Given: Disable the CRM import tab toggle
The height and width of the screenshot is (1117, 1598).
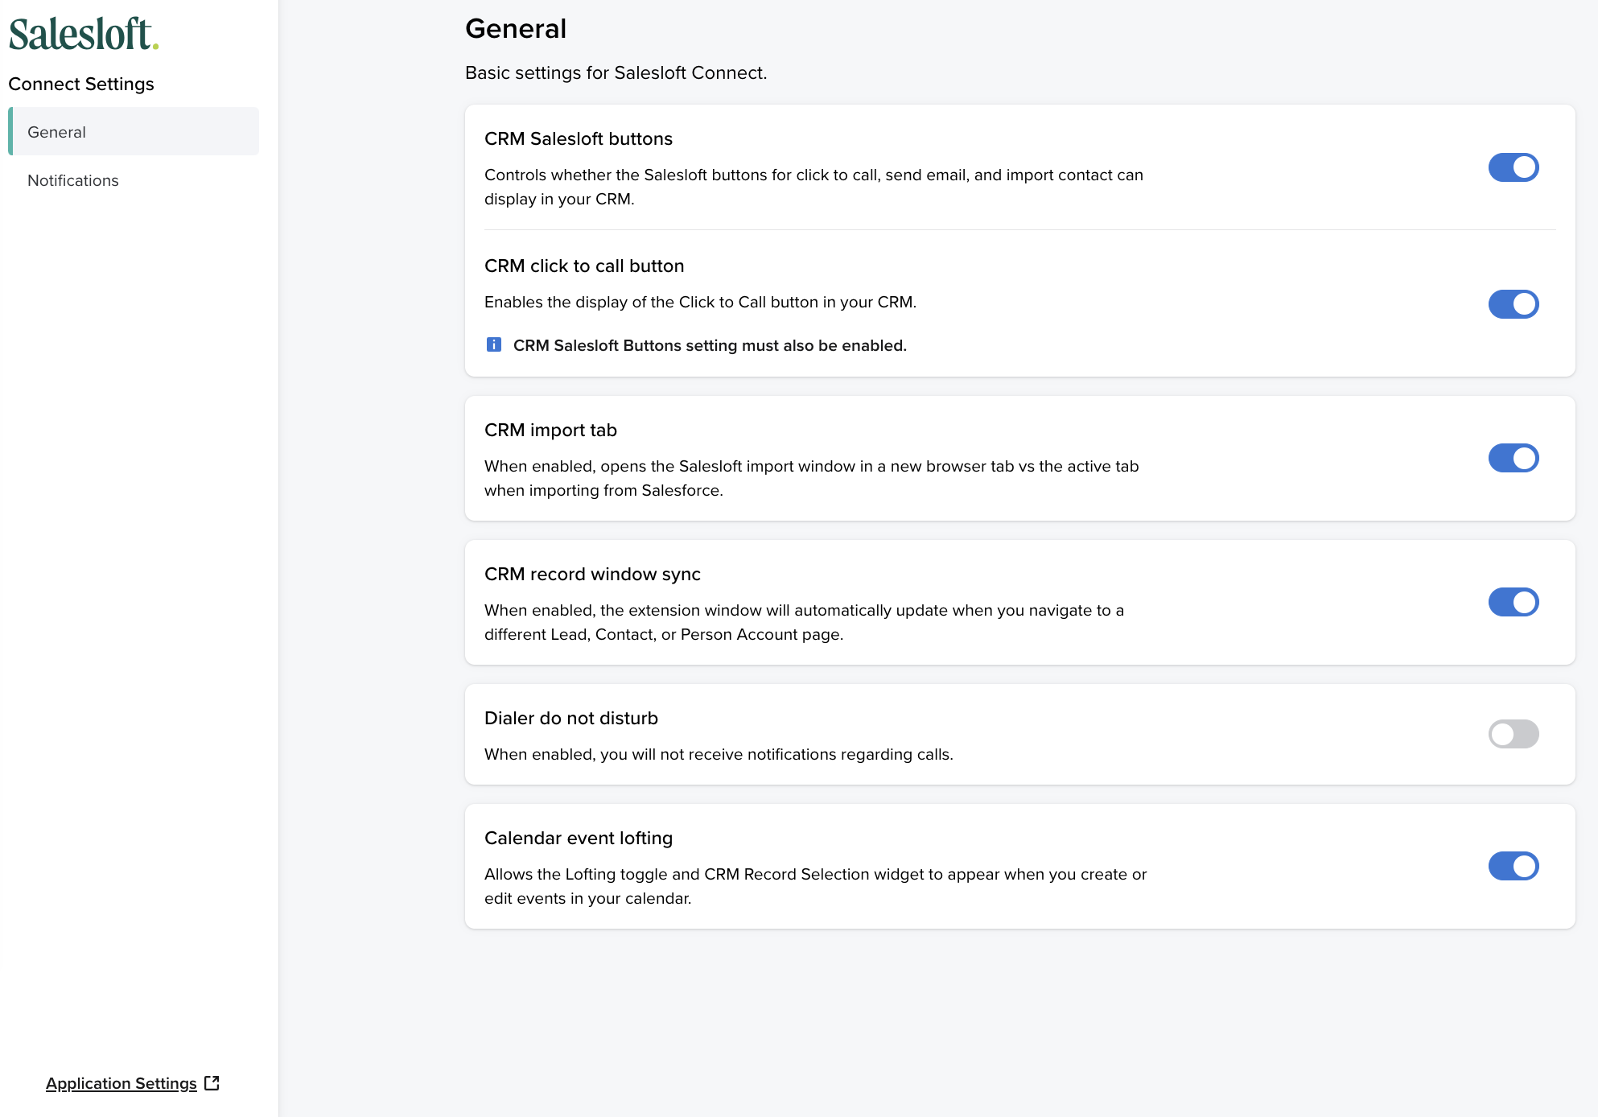Looking at the screenshot, I should (1514, 458).
